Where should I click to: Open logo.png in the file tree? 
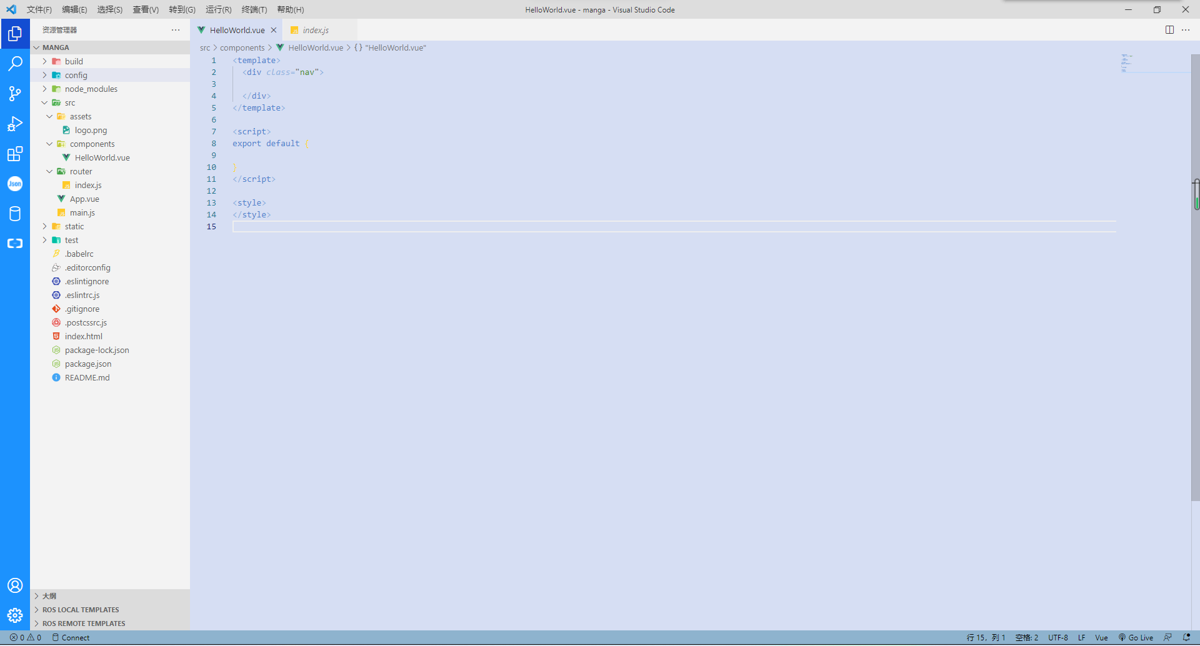[x=110, y=130]
